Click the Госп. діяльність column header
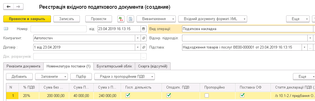 pos(141,87)
